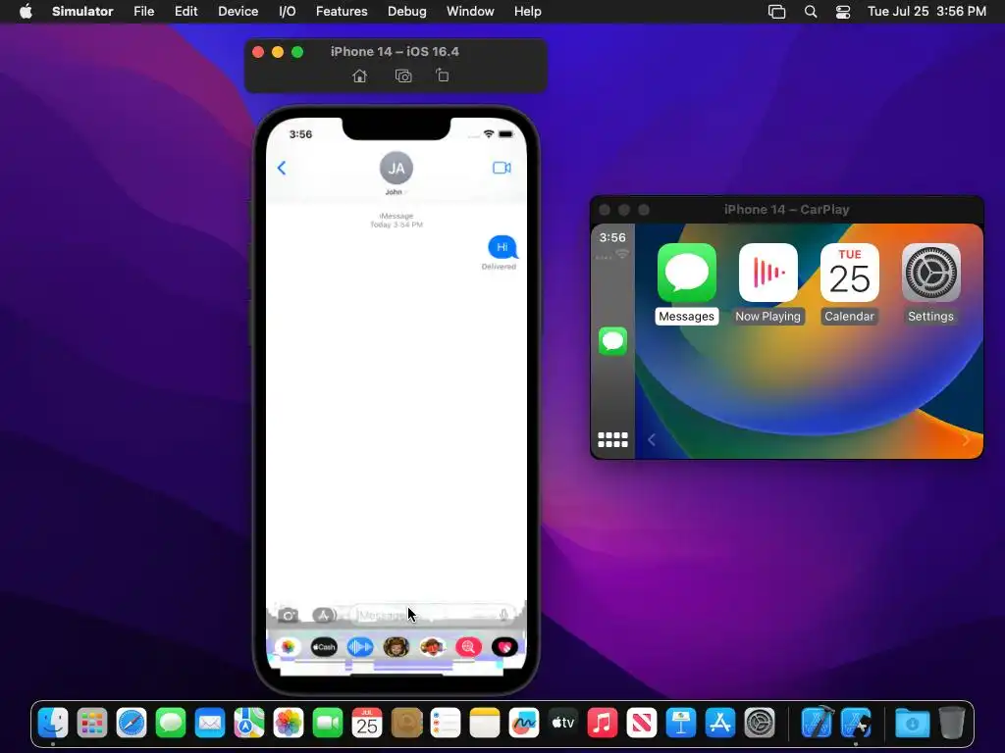1005x753 pixels.
Task: Tap the microphone dictation icon in message field
Action: (503, 616)
